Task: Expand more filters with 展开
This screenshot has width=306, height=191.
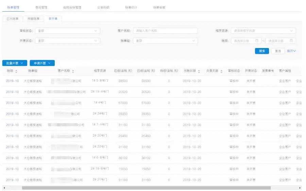Action: (291, 51)
